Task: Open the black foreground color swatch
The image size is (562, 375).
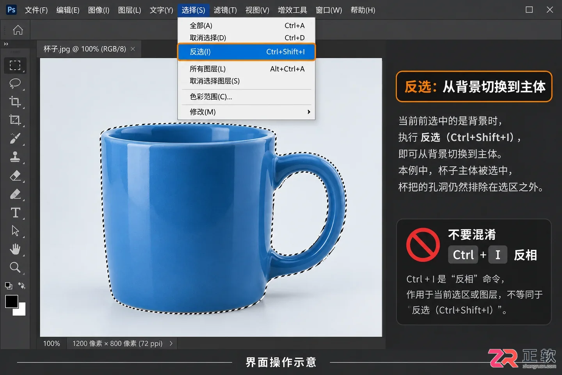Action: coord(11,301)
